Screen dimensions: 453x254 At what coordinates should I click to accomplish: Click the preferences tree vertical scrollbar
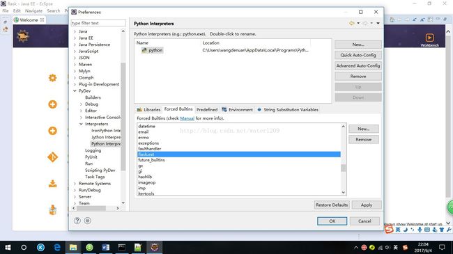(123, 116)
